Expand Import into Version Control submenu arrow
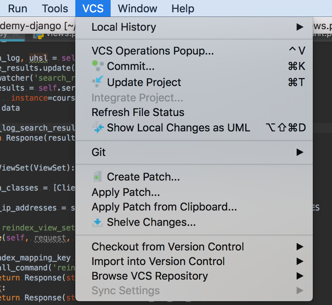This screenshot has width=332, height=305. pos(300,262)
